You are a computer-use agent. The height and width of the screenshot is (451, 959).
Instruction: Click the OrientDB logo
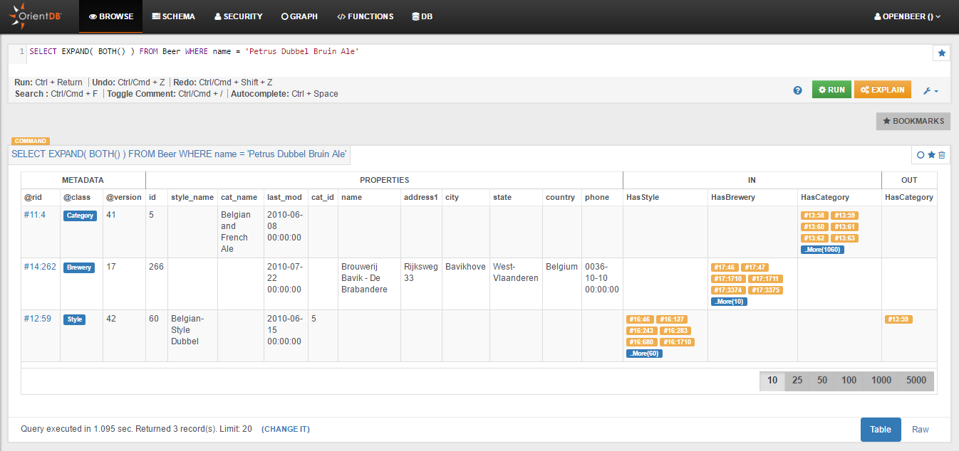(36, 16)
